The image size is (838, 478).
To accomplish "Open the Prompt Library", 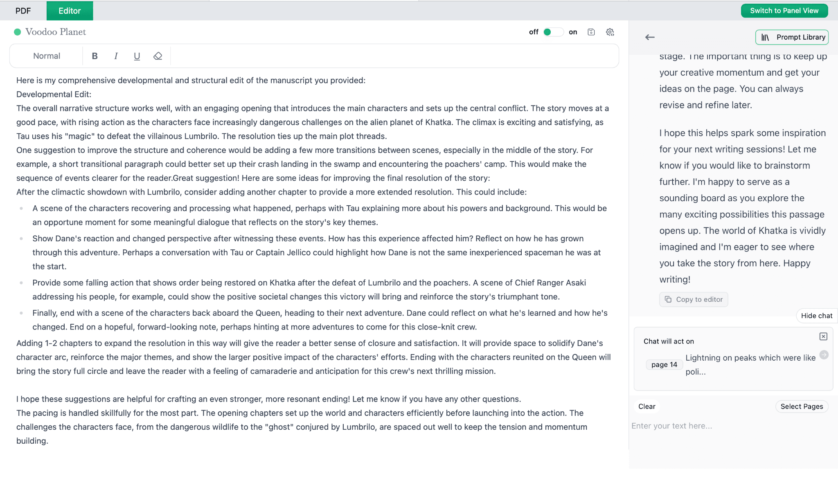I will [792, 37].
